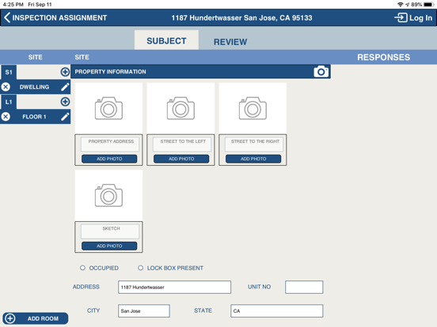Add a photo for Street to the Left
The image size is (437, 327).
(181, 159)
